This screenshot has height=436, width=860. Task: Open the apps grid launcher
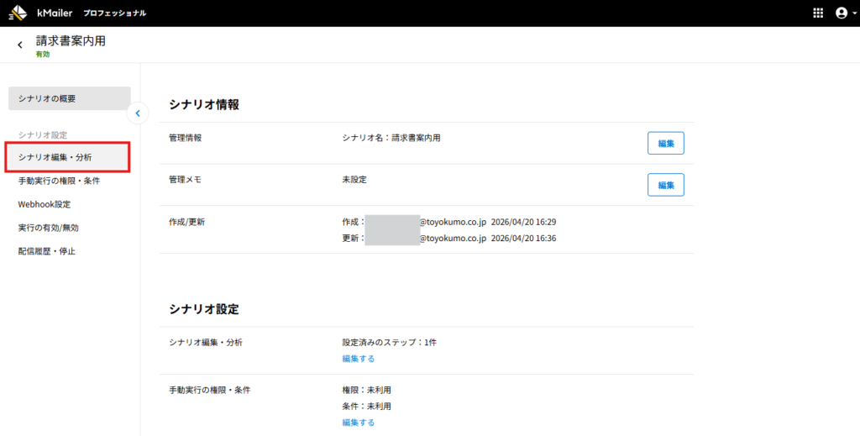pos(818,13)
